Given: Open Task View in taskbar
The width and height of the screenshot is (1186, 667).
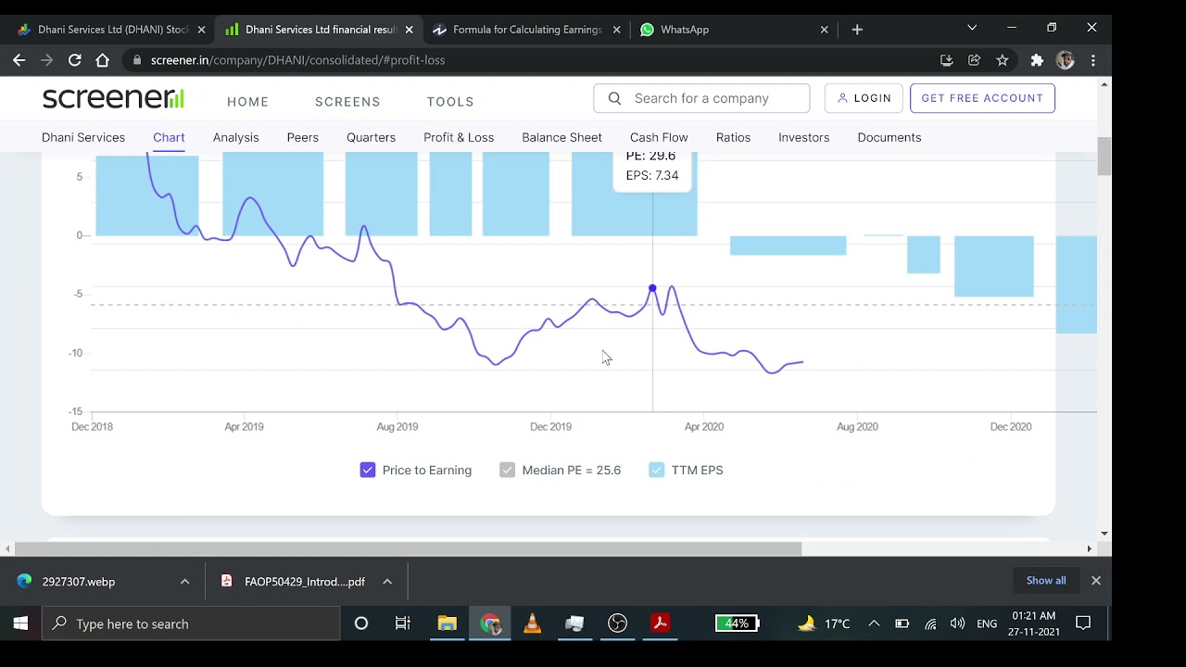Looking at the screenshot, I should pos(403,623).
